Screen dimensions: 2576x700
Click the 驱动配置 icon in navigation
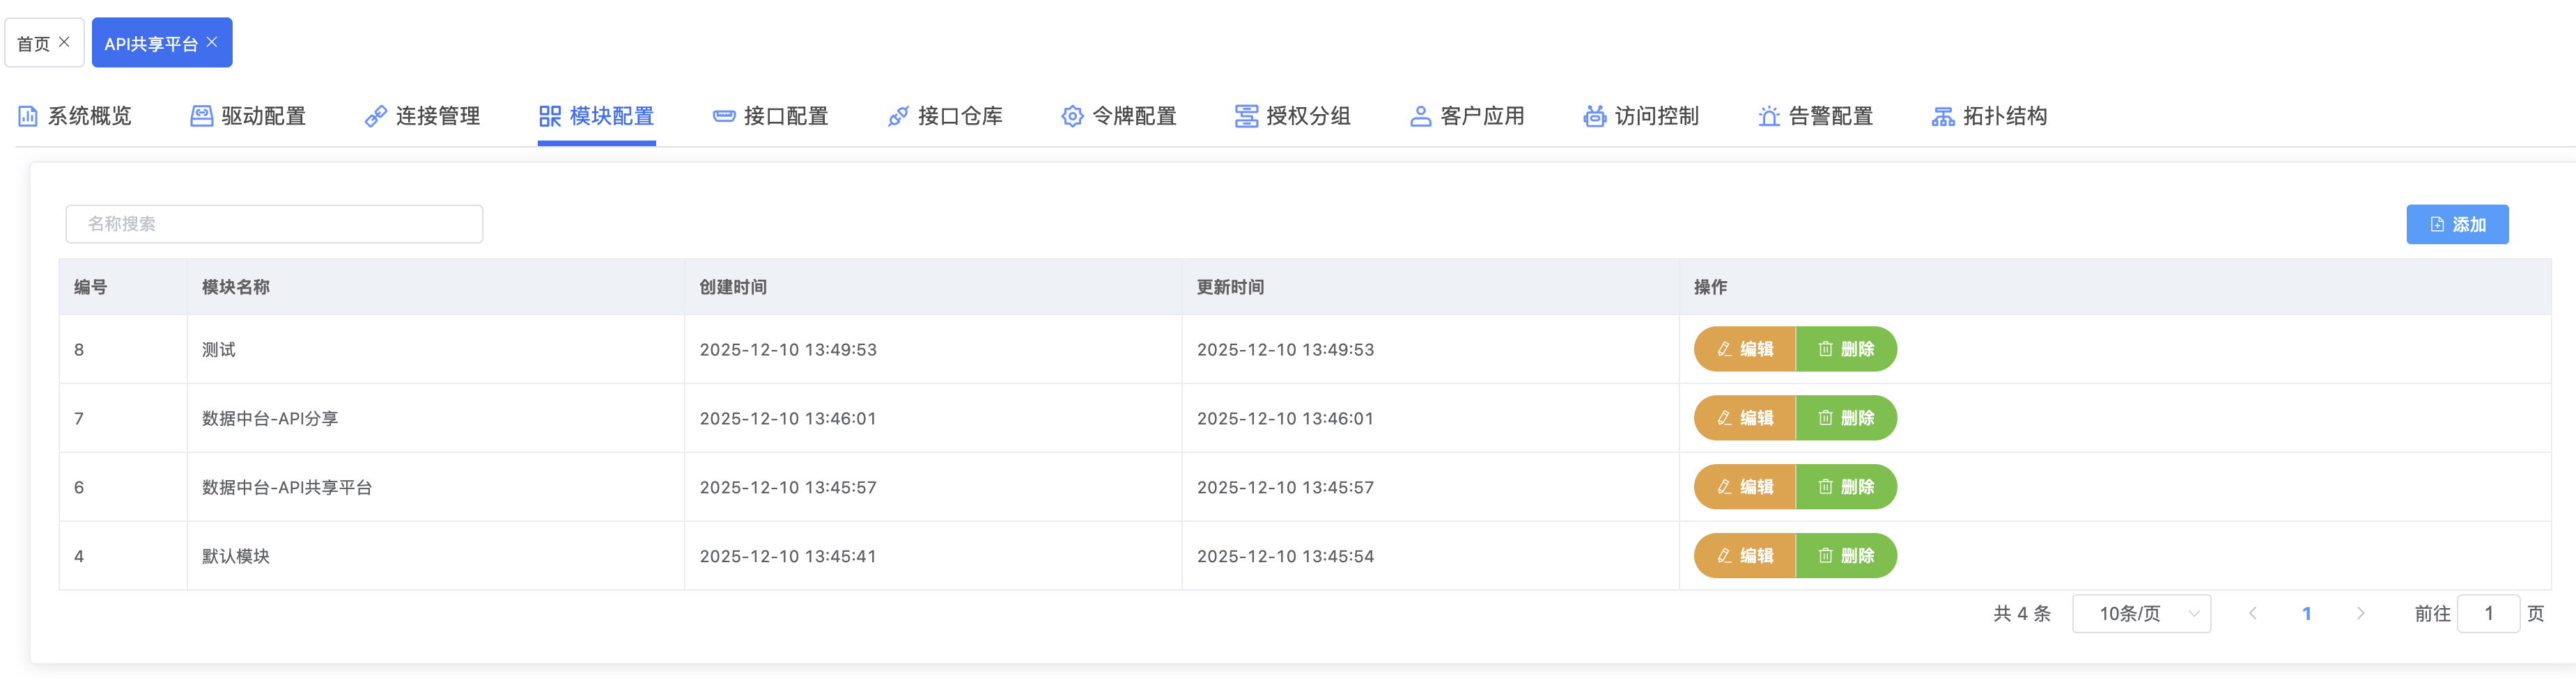click(201, 117)
